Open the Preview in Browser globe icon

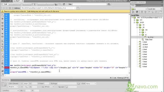click(56, 4)
